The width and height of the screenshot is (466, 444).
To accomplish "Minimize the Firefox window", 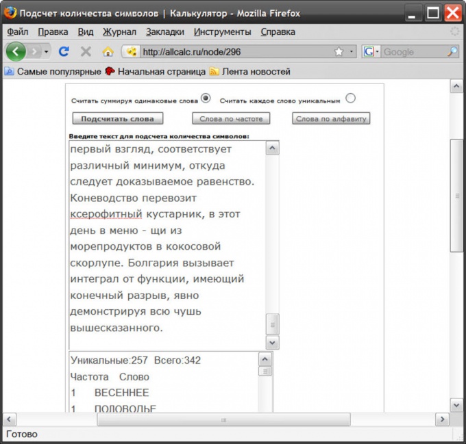I will tap(412, 14).
